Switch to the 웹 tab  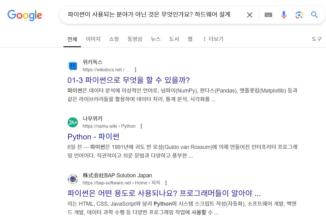click(190, 39)
